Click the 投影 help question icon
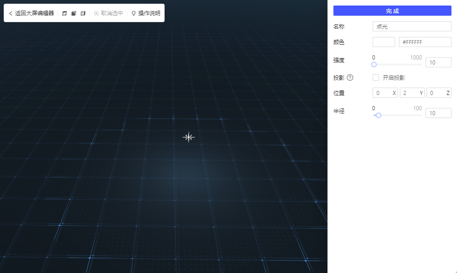 click(x=350, y=77)
